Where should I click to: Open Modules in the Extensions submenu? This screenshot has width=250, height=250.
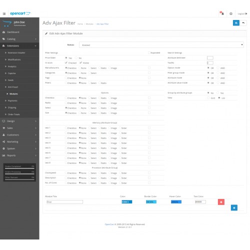[x=13, y=94]
